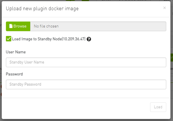Image resolution: width=173 pixels, height=121 pixels.
Task: Click the dimmed page area above the dialog
Action: (x=43, y=1)
